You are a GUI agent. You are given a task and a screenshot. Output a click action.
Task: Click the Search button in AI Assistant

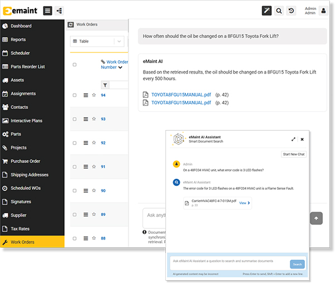[x=297, y=265]
